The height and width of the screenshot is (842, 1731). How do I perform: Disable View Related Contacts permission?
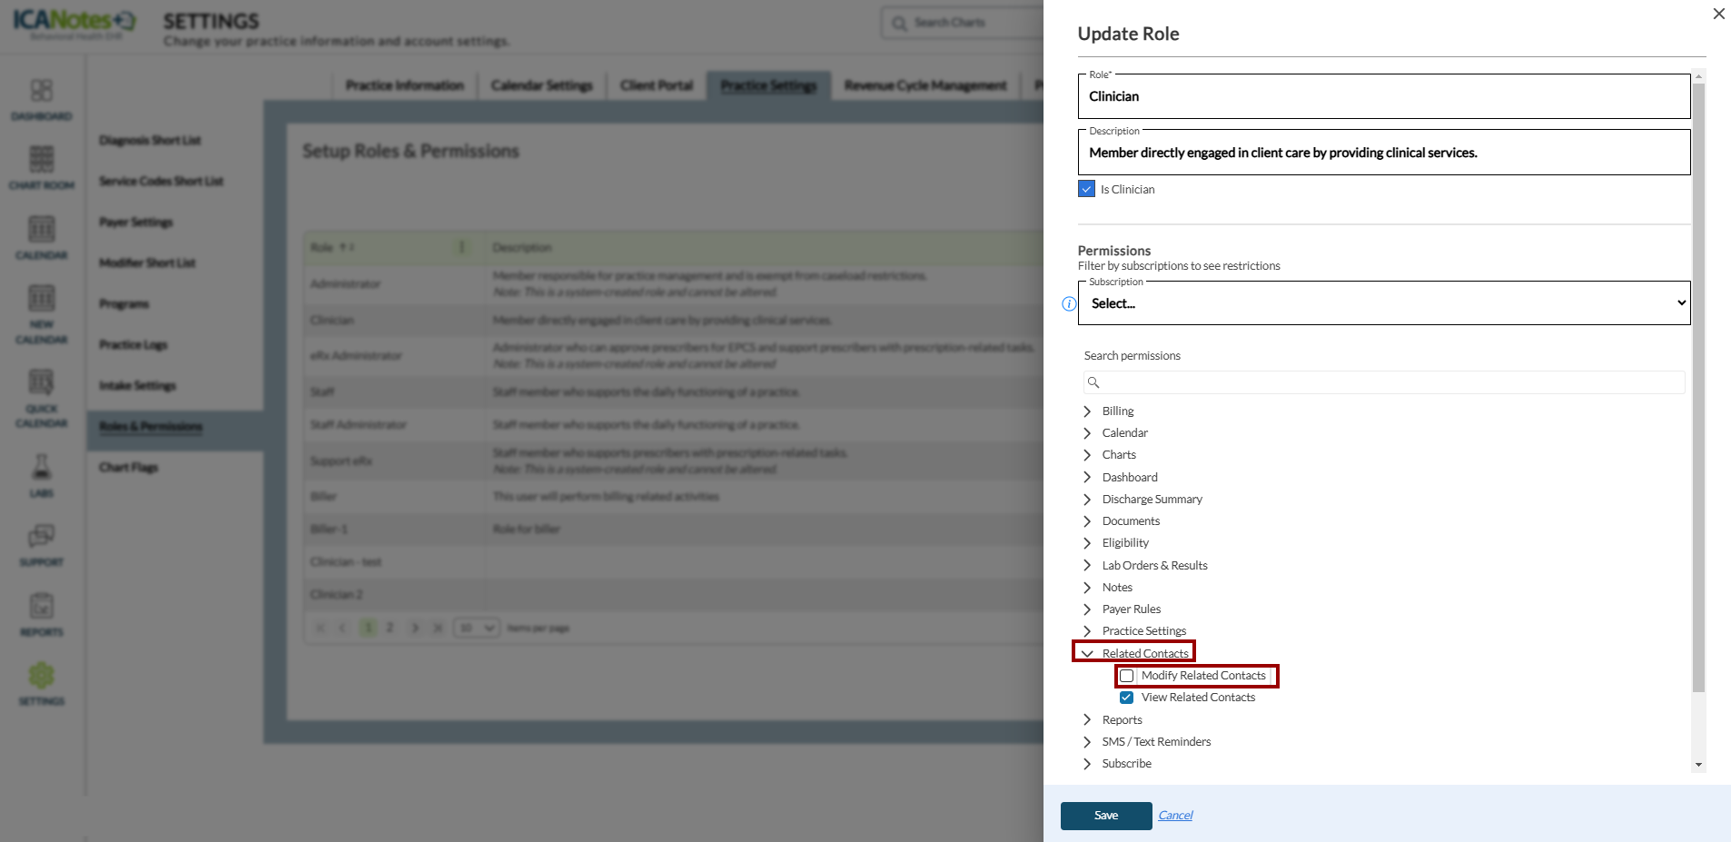click(x=1127, y=698)
